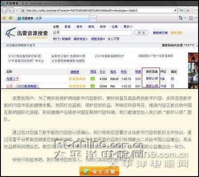Click the Feeds icon in command bar
The height and width of the screenshot is (177, 199).
pos(191,18)
